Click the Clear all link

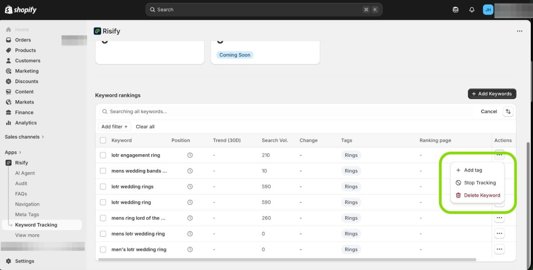click(145, 127)
